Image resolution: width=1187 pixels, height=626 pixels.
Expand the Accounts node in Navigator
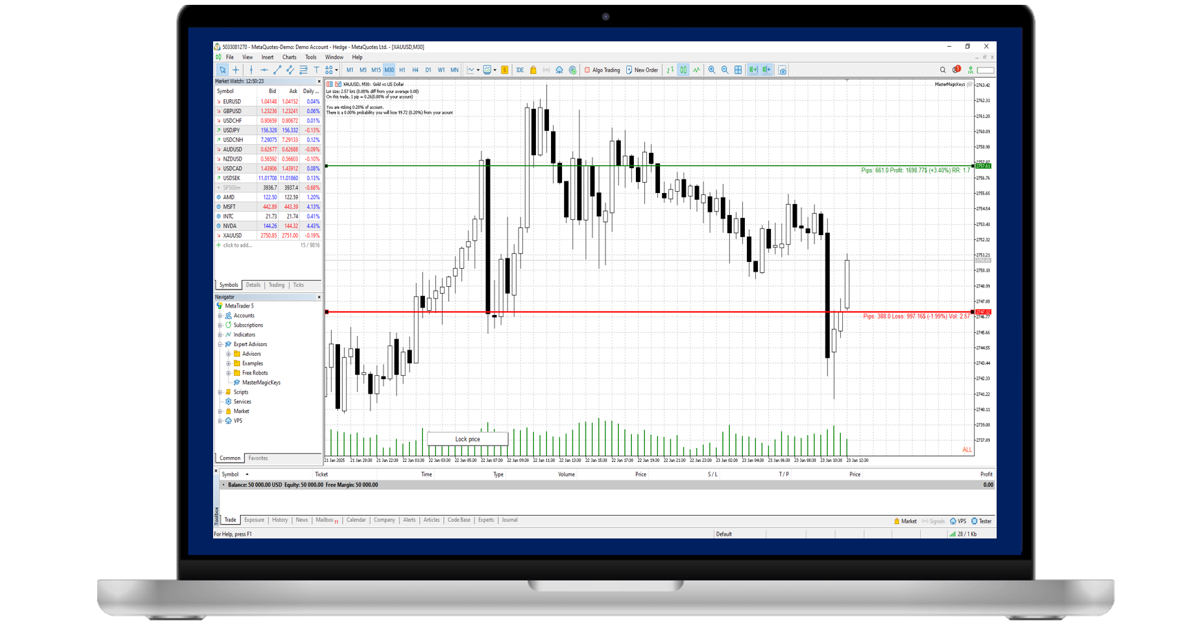click(x=220, y=316)
